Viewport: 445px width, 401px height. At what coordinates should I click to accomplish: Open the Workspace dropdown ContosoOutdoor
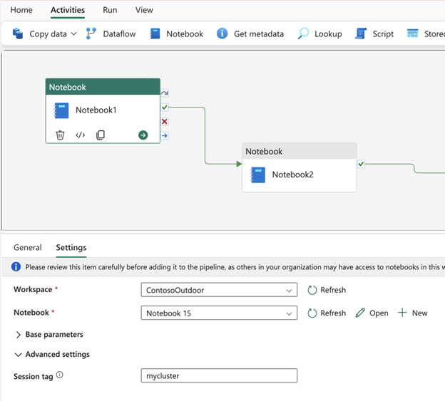[219, 290]
